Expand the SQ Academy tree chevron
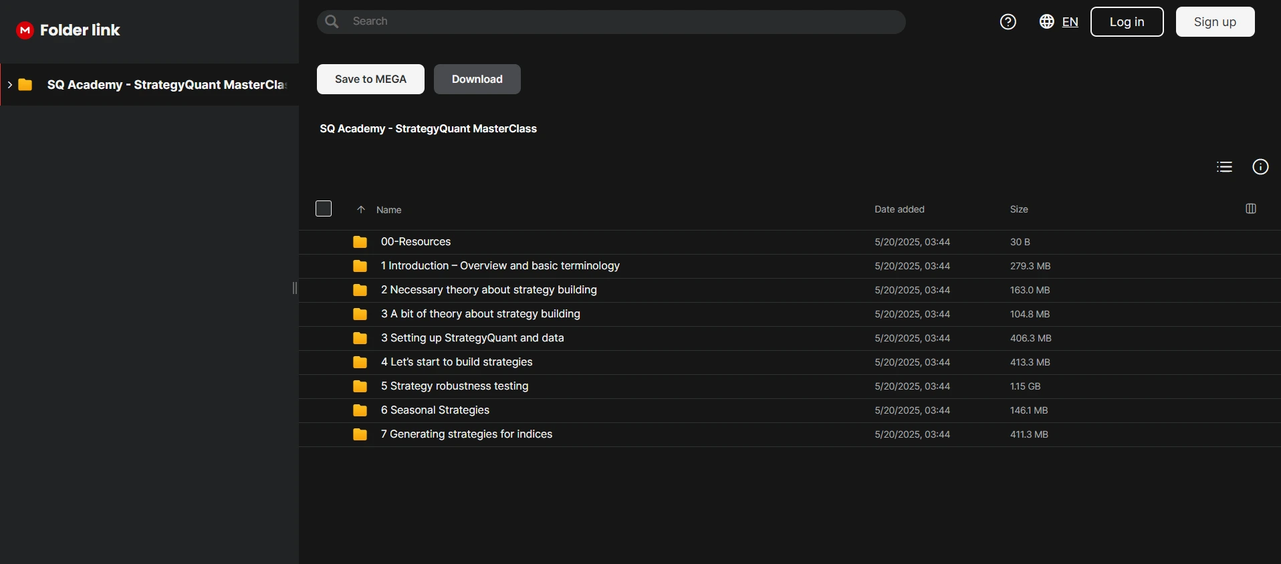 pos(9,85)
